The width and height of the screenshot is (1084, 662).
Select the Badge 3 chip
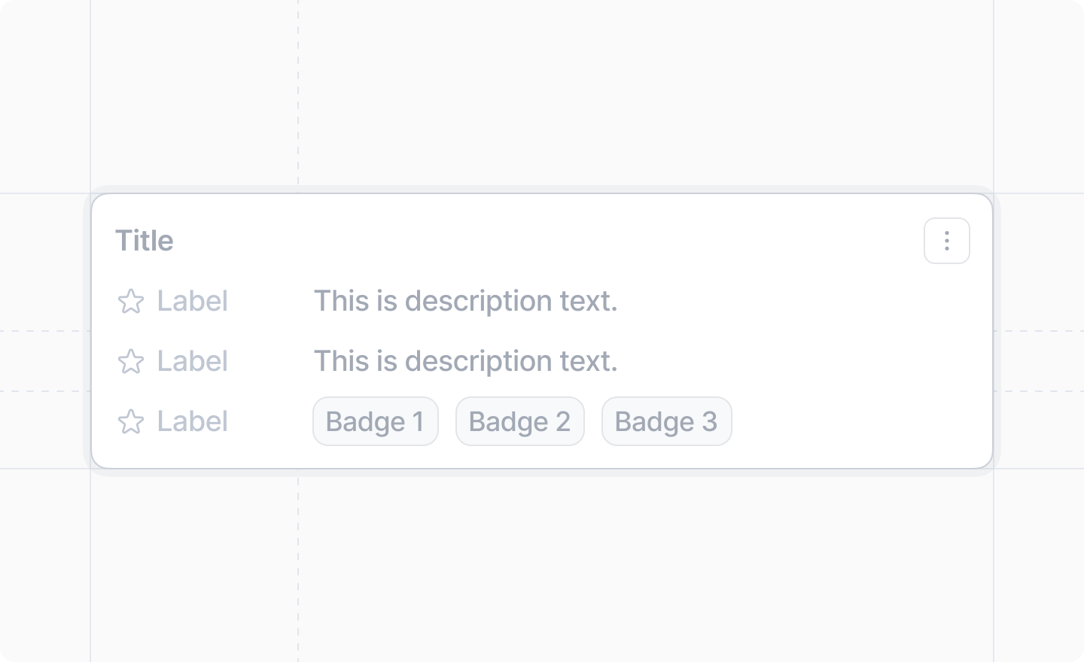(x=666, y=421)
